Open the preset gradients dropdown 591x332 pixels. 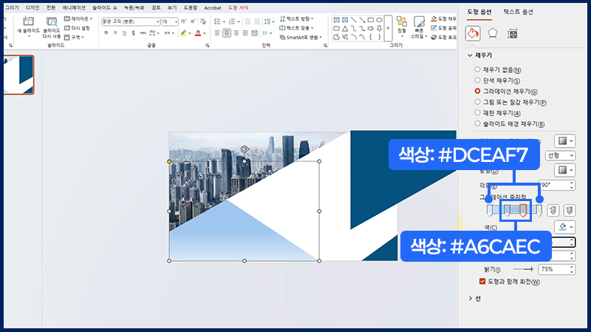[x=564, y=140]
